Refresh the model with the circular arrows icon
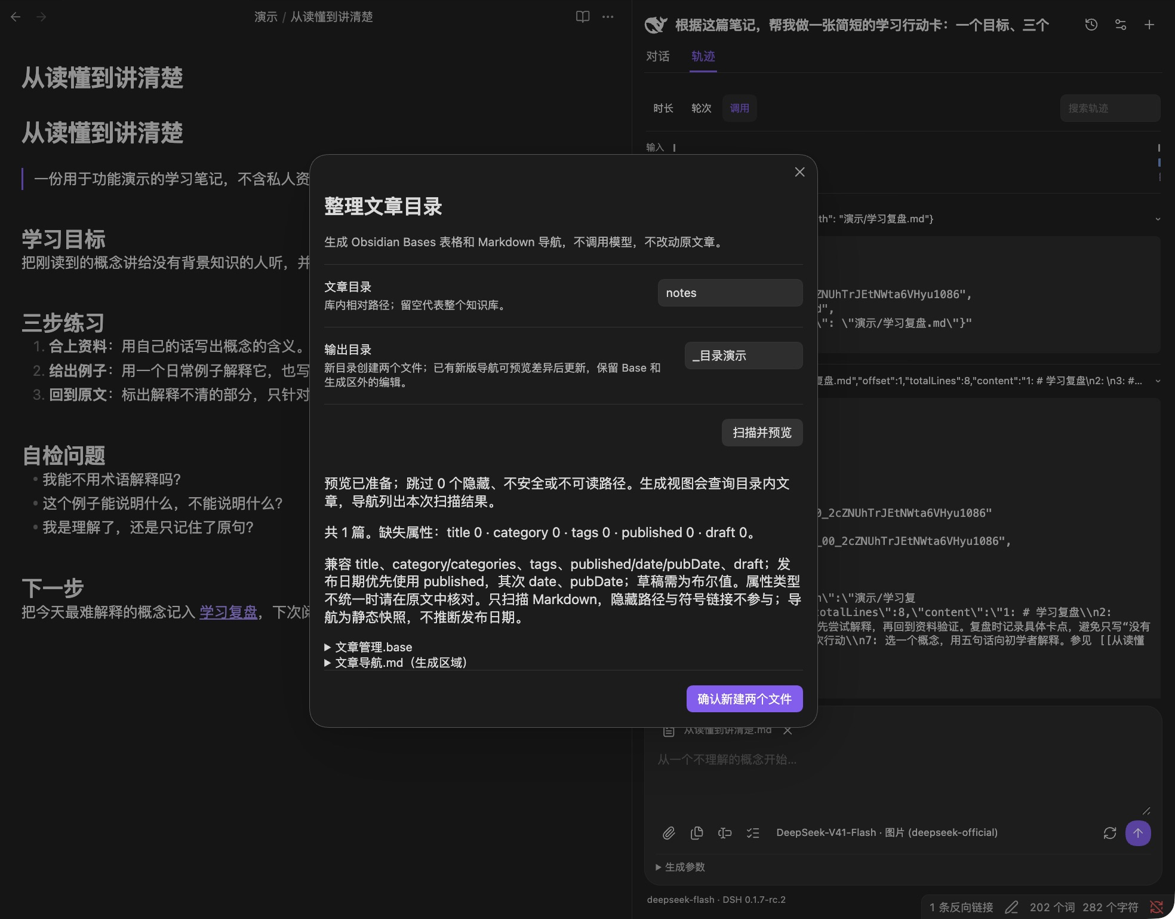This screenshot has width=1175, height=919. point(1110,833)
